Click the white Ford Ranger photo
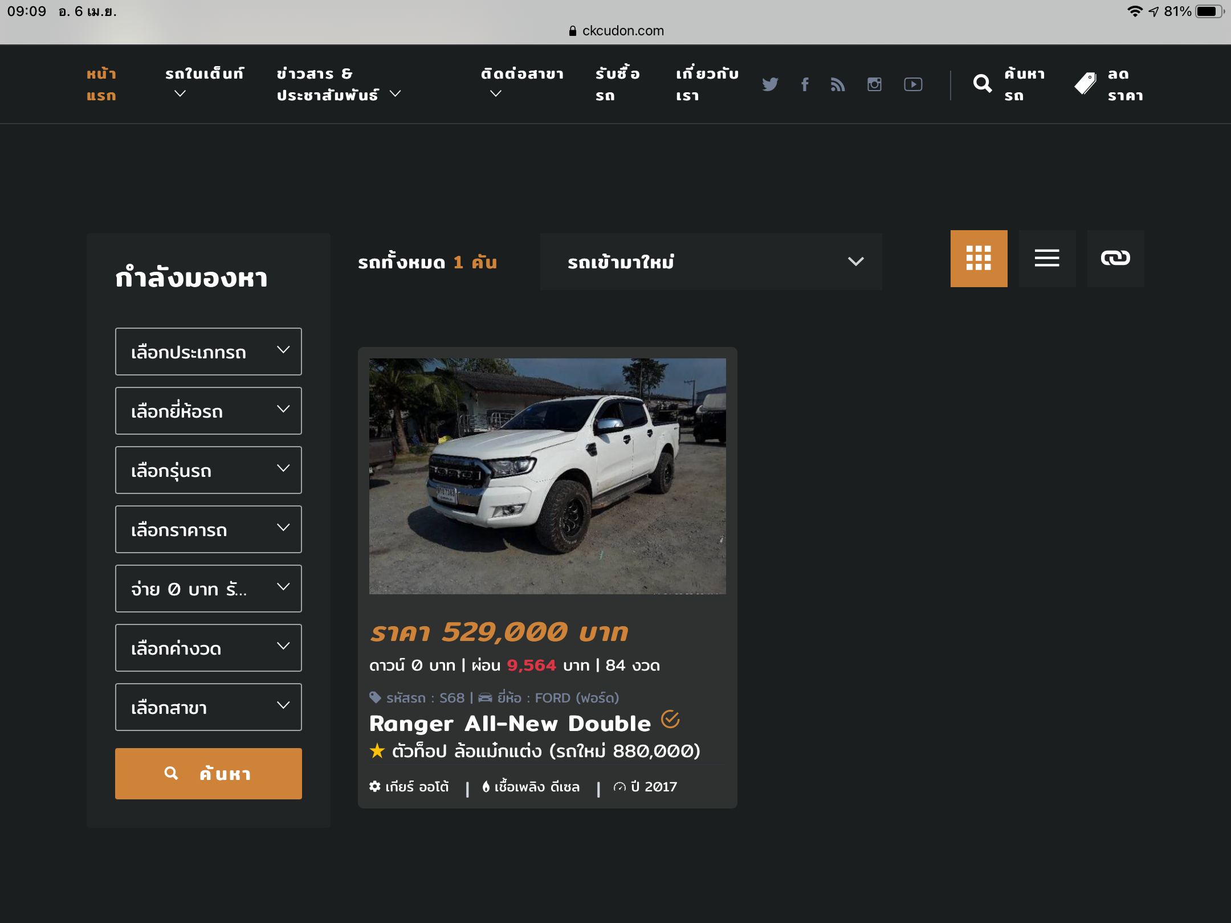The height and width of the screenshot is (923, 1231). [547, 476]
